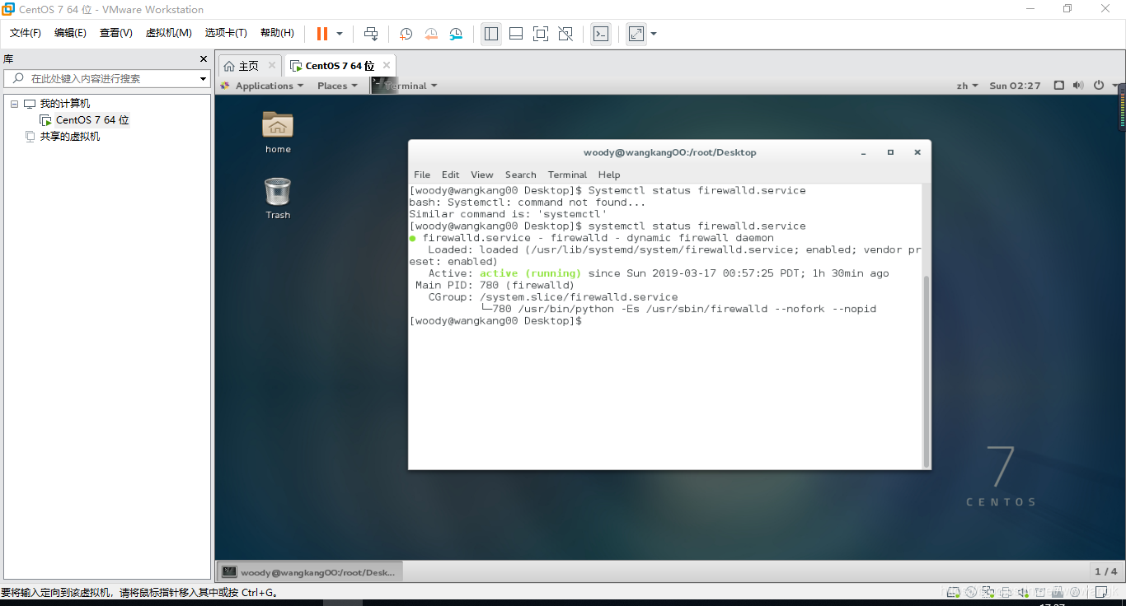Open the stretch mode dropdown arrow
The image size is (1126, 606).
[x=654, y=34]
